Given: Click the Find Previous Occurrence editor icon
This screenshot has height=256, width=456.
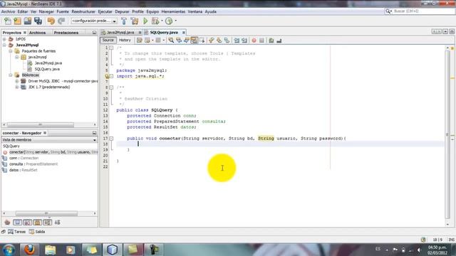Looking at the screenshot, I should pos(179,41).
